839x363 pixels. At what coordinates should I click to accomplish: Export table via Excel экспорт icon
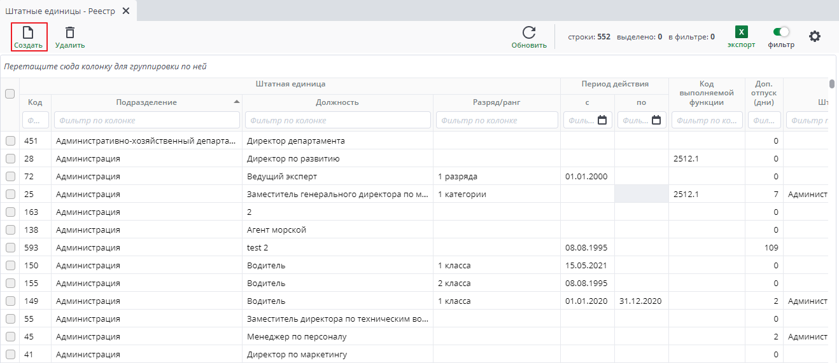point(741,32)
